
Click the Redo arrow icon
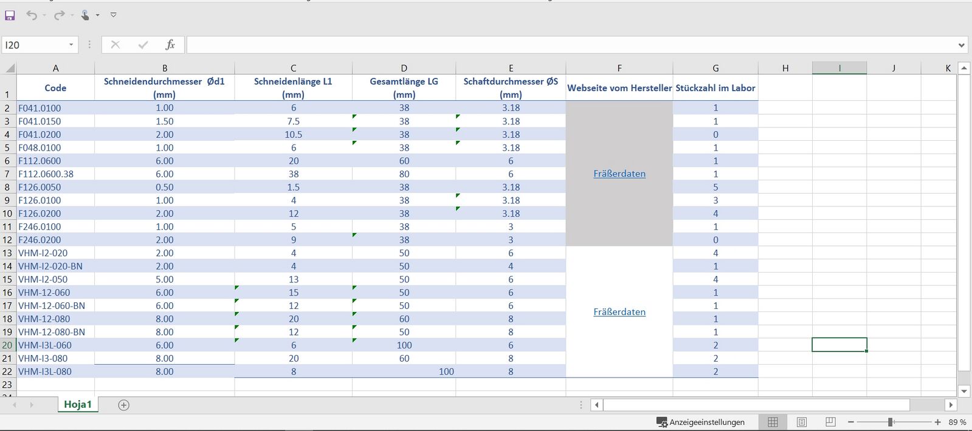click(59, 15)
